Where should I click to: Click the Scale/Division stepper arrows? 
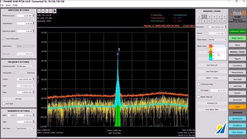[34, 23]
